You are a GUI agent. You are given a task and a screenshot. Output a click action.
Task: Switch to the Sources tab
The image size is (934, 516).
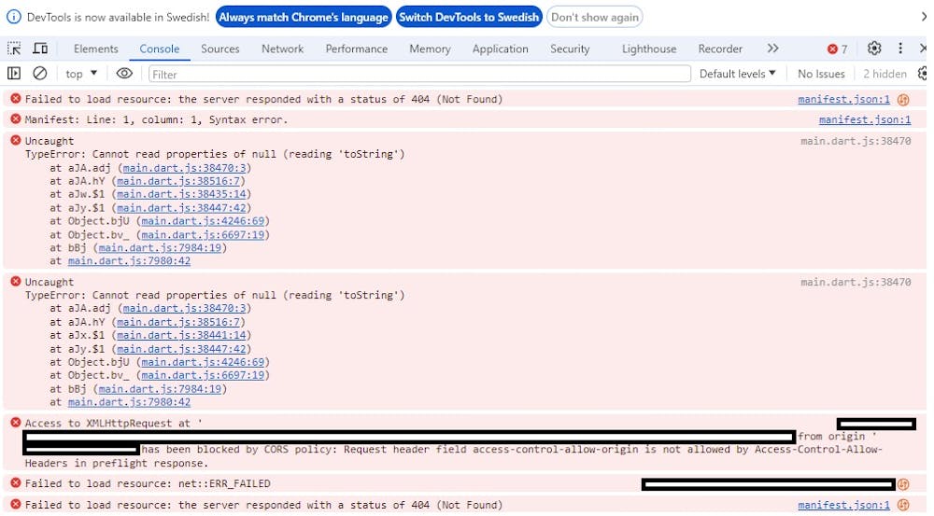click(219, 49)
